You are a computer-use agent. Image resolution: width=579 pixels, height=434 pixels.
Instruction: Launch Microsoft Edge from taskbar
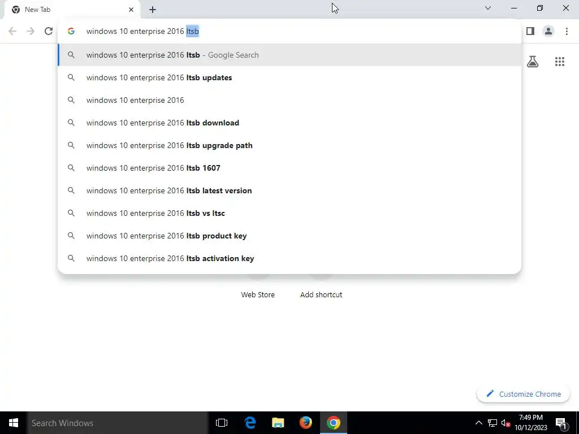point(250,423)
